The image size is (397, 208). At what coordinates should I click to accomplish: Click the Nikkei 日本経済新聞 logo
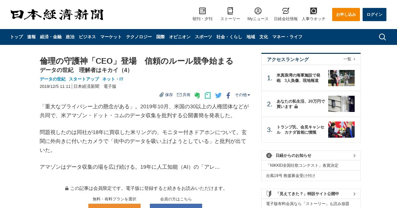point(57,15)
